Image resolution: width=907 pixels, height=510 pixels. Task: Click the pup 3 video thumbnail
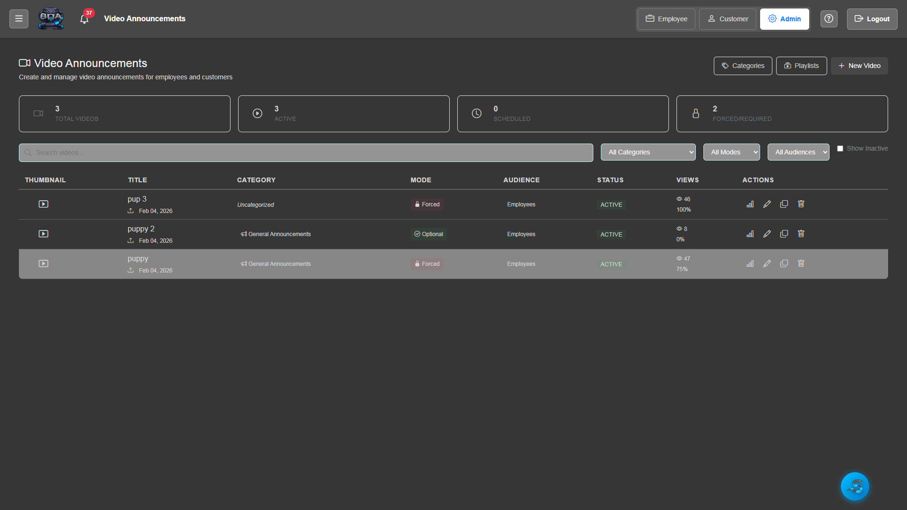pyautogui.click(x=43, y=204)
